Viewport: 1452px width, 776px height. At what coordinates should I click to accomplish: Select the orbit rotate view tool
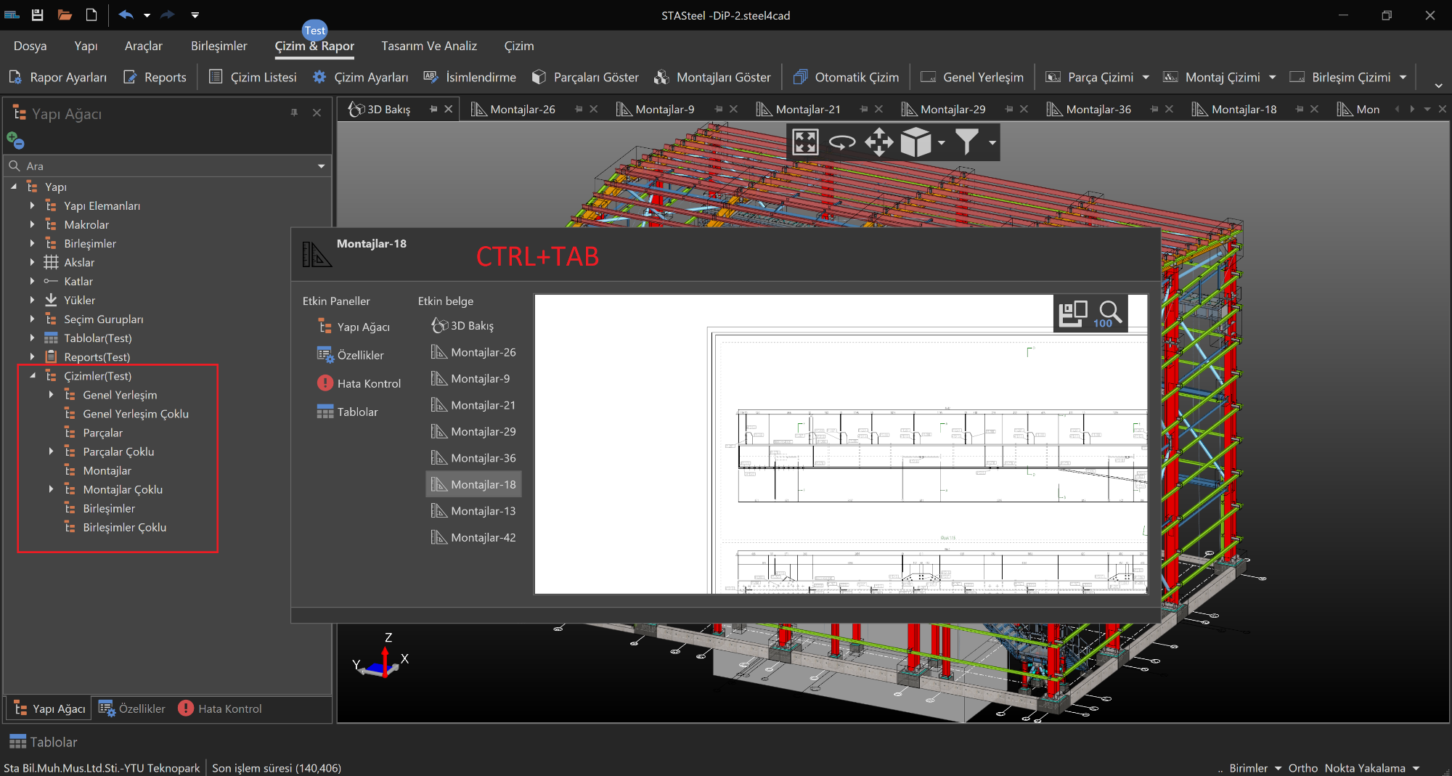(x=842, y=142)
